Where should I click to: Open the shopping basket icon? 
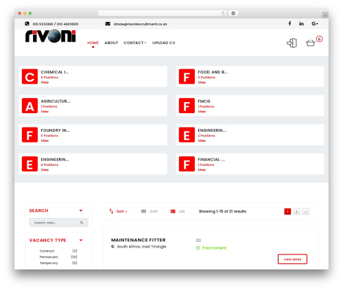click(x=311, y=43)
